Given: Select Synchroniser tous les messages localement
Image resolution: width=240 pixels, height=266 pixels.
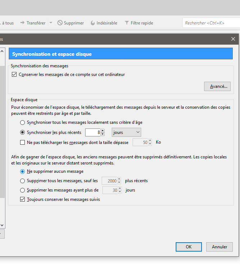Looking at the screenshot, I should (22, 122).
